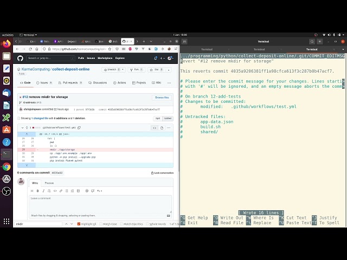347x260 pixels.
Task: Collapse the test.yml file diff
Action: pyautogui.click(x=22, y=128)
